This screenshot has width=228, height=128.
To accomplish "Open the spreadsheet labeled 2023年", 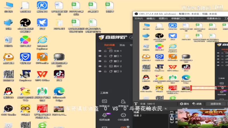I will [76, 8].
